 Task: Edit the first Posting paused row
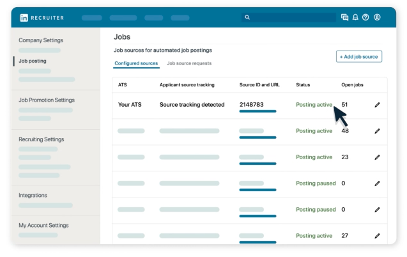tap(377, 183)
